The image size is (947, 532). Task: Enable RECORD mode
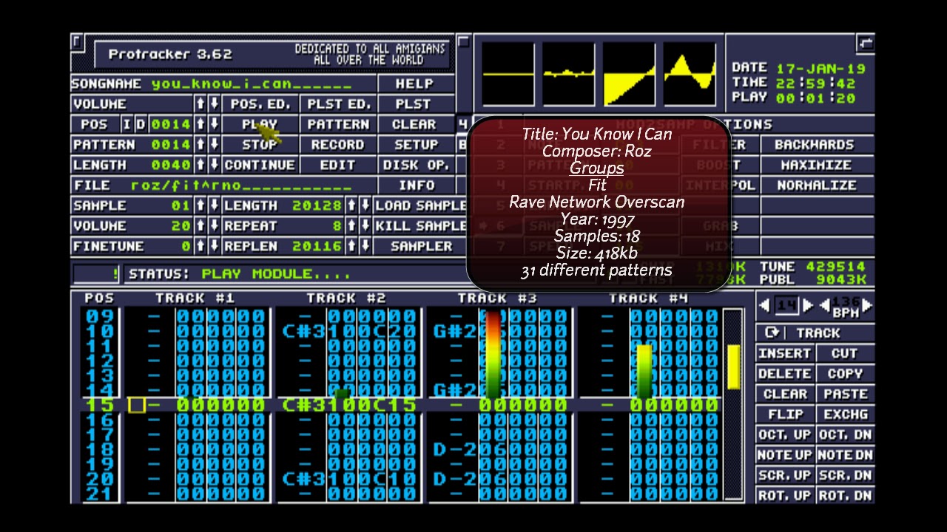pos(338,145)
